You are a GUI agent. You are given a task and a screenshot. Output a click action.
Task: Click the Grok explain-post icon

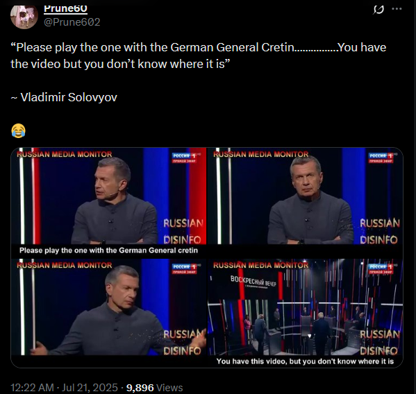pos(378,10)
